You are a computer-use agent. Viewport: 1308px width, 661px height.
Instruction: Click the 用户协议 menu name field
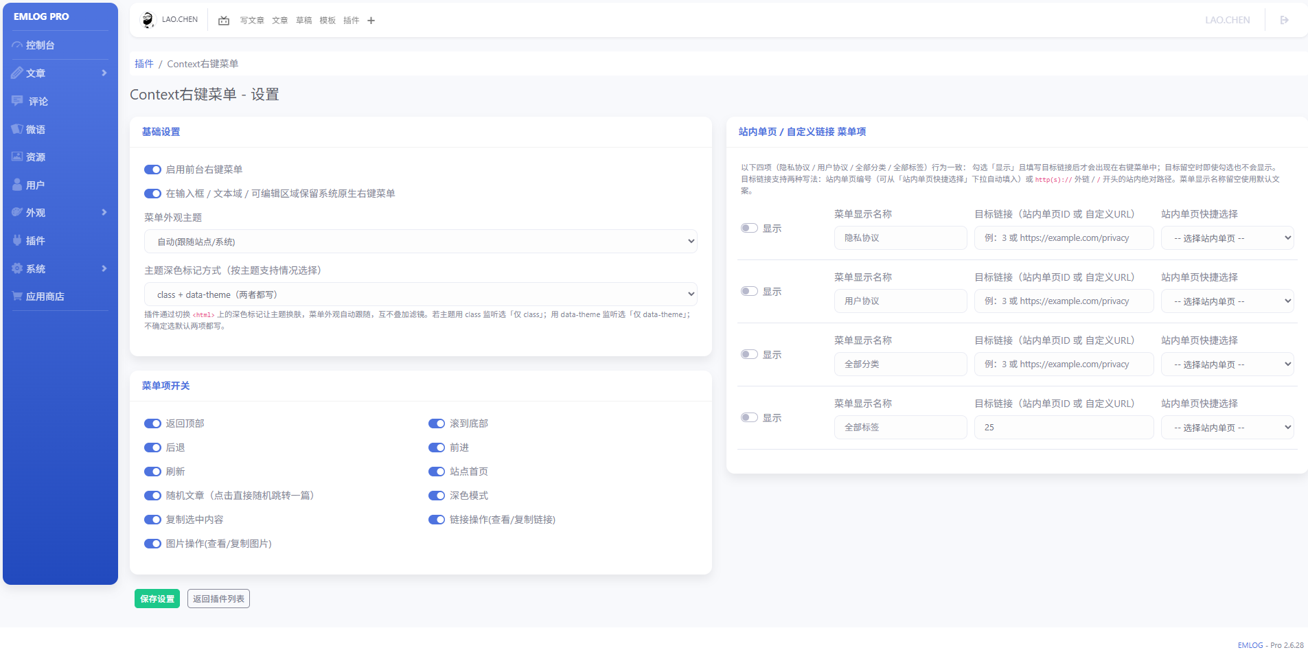point(900,301)
